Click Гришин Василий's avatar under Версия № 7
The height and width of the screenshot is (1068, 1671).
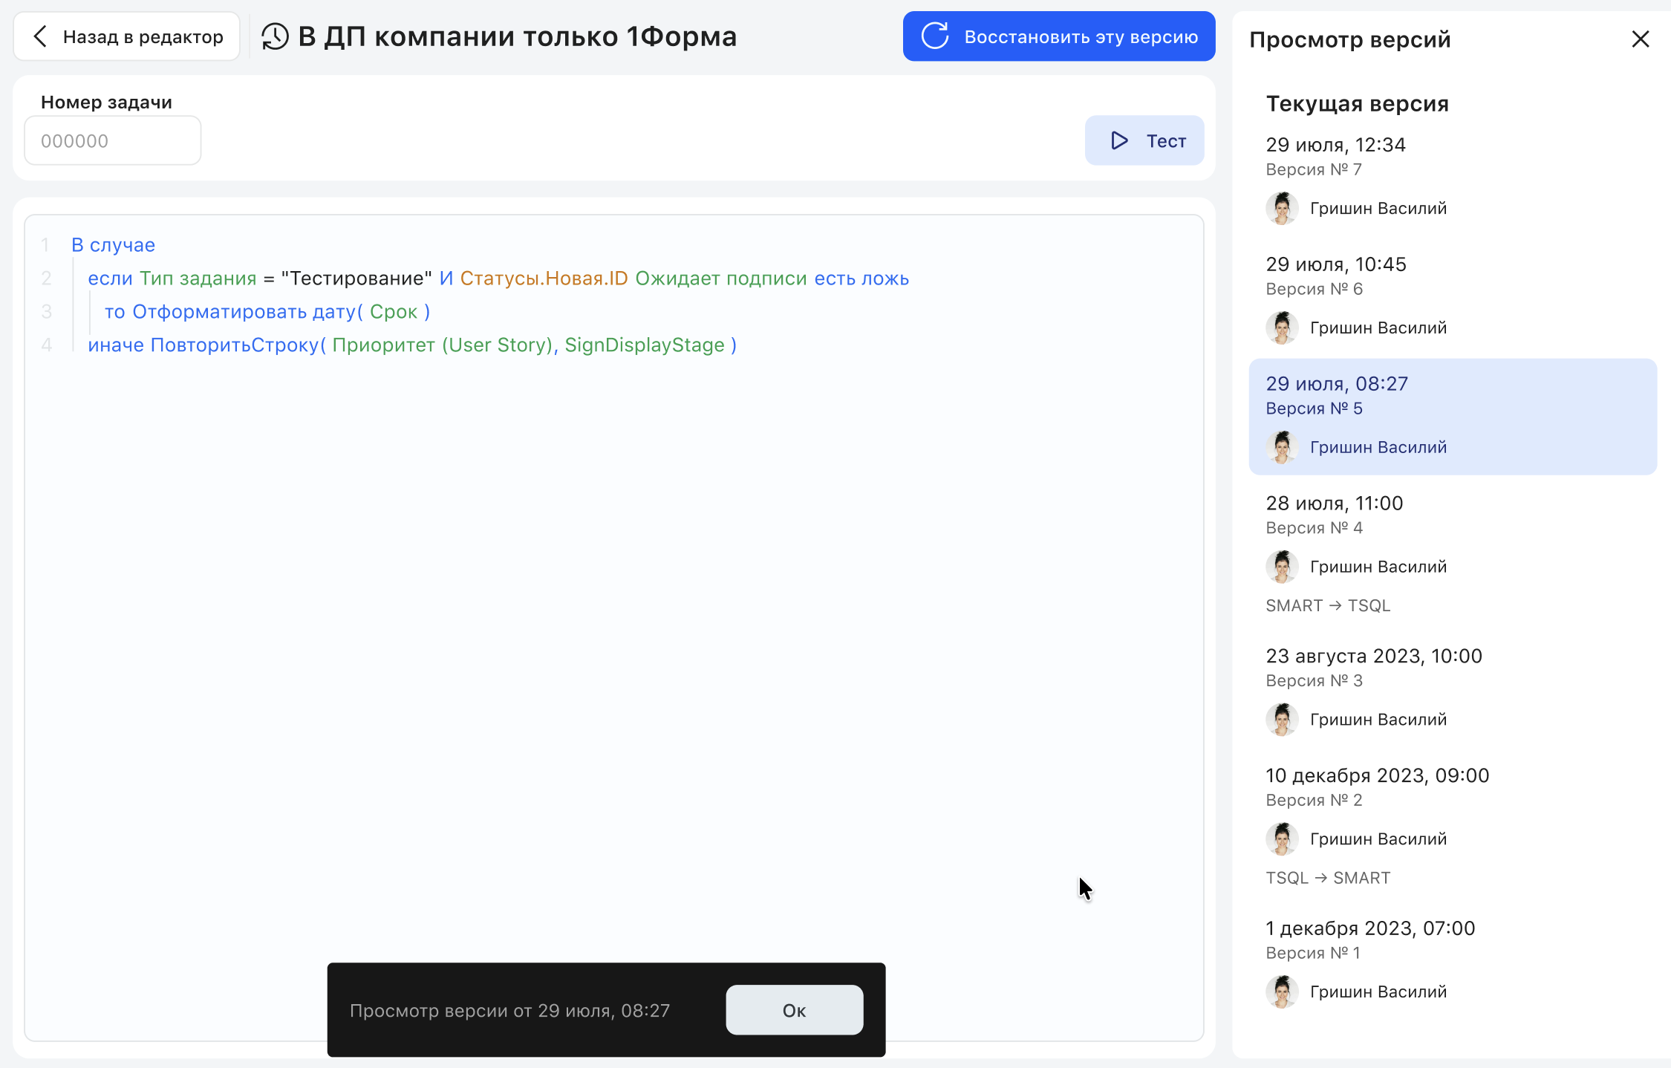pyautogui.click(x=1282, y=208)
